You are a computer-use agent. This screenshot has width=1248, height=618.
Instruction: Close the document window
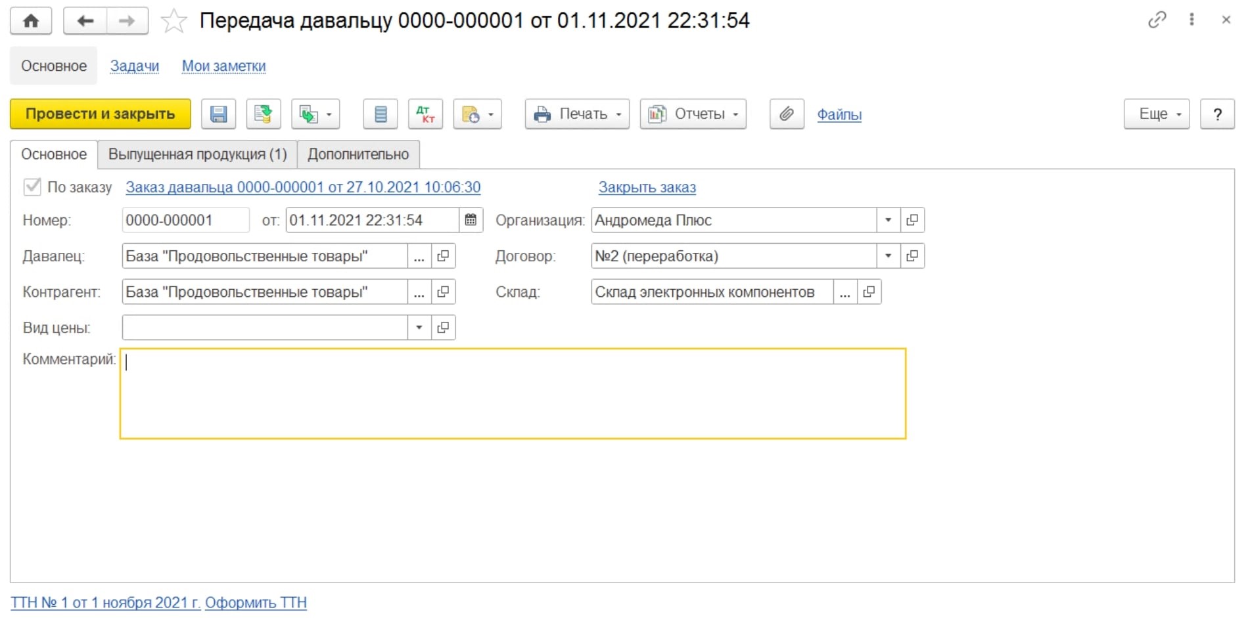click(x=1226, y=20)
